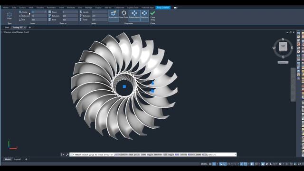The width and height of the screenshot is (304, 171).
Task: Click the Fill angle input field
Action: (x=39, y=19)
